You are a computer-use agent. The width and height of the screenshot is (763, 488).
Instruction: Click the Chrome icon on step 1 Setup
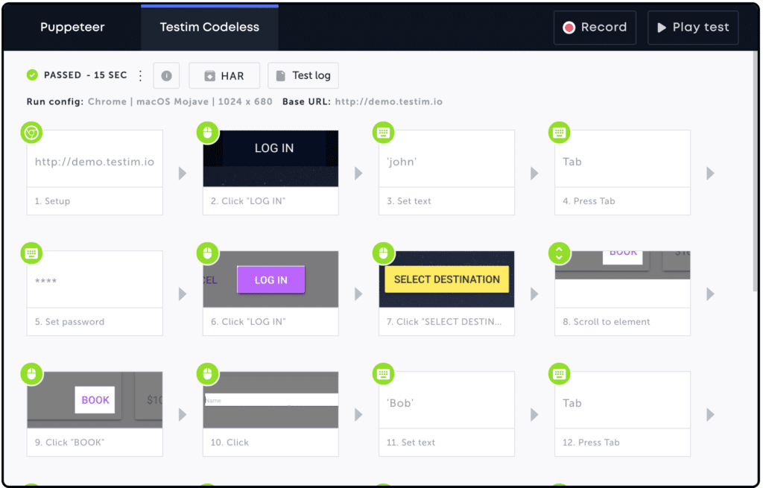(x=31, y=133)
